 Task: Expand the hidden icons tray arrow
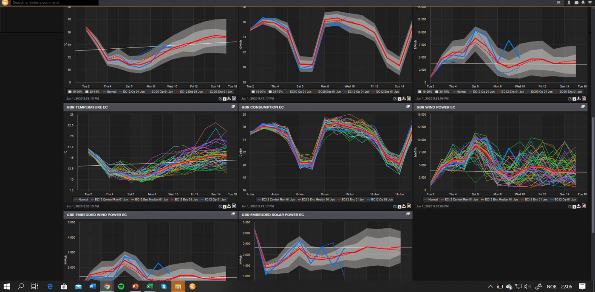click(x=490, y=286)
